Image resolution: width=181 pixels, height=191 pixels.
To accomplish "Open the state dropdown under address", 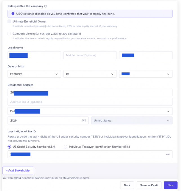I will click(x=90, y=111).
